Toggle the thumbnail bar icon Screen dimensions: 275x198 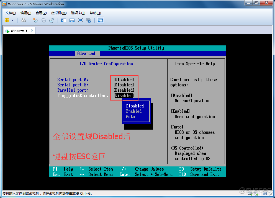[x=72, y=20]
